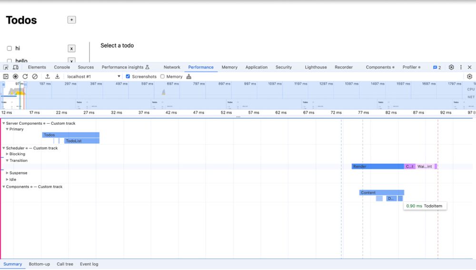Select the TodoList bar in the flame chart
Viewport: 476px width, 270px height.
82,141
